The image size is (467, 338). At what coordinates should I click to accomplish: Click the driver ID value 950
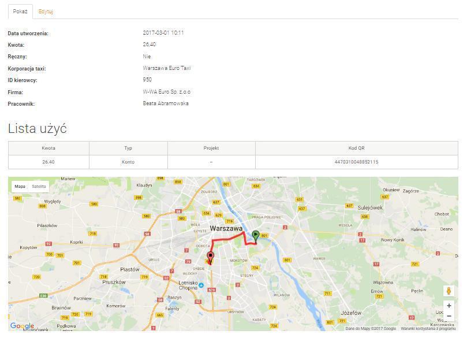click(x=147, y=80)
